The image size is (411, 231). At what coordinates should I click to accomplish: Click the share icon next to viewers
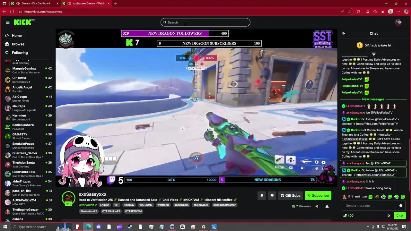(x=317, y=206)
